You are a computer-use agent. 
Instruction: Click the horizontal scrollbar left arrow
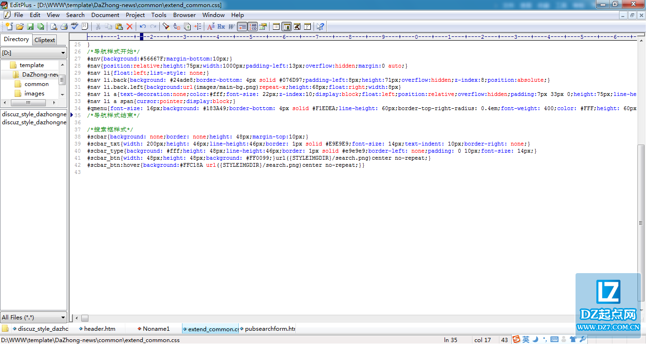click(x=77, y=318)
